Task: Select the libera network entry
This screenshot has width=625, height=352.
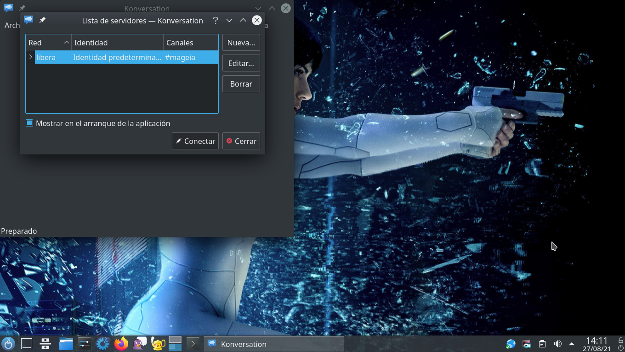Action: (46, 57)
